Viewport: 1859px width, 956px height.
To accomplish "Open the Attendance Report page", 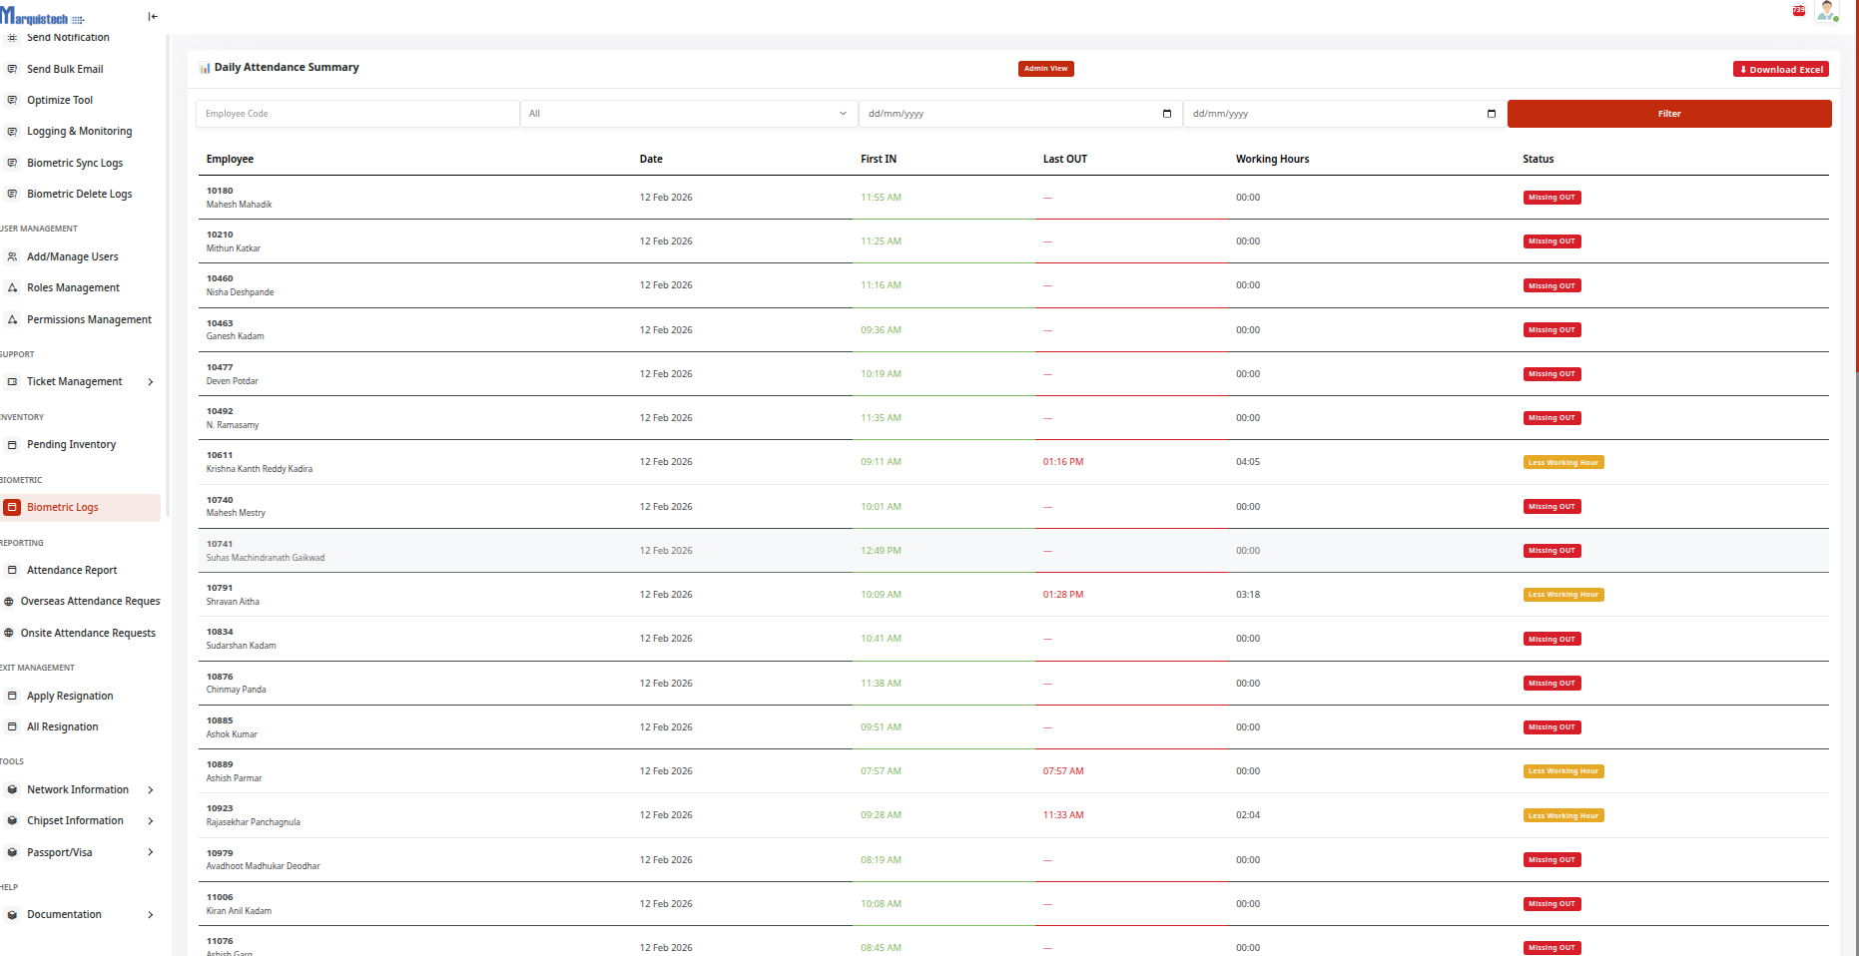I will click(x=72, y=571).
